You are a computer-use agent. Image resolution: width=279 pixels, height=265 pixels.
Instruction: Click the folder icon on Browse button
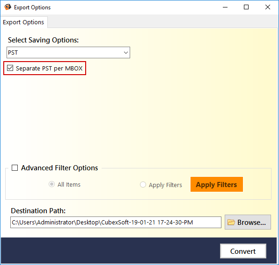[x=231, y=222]
